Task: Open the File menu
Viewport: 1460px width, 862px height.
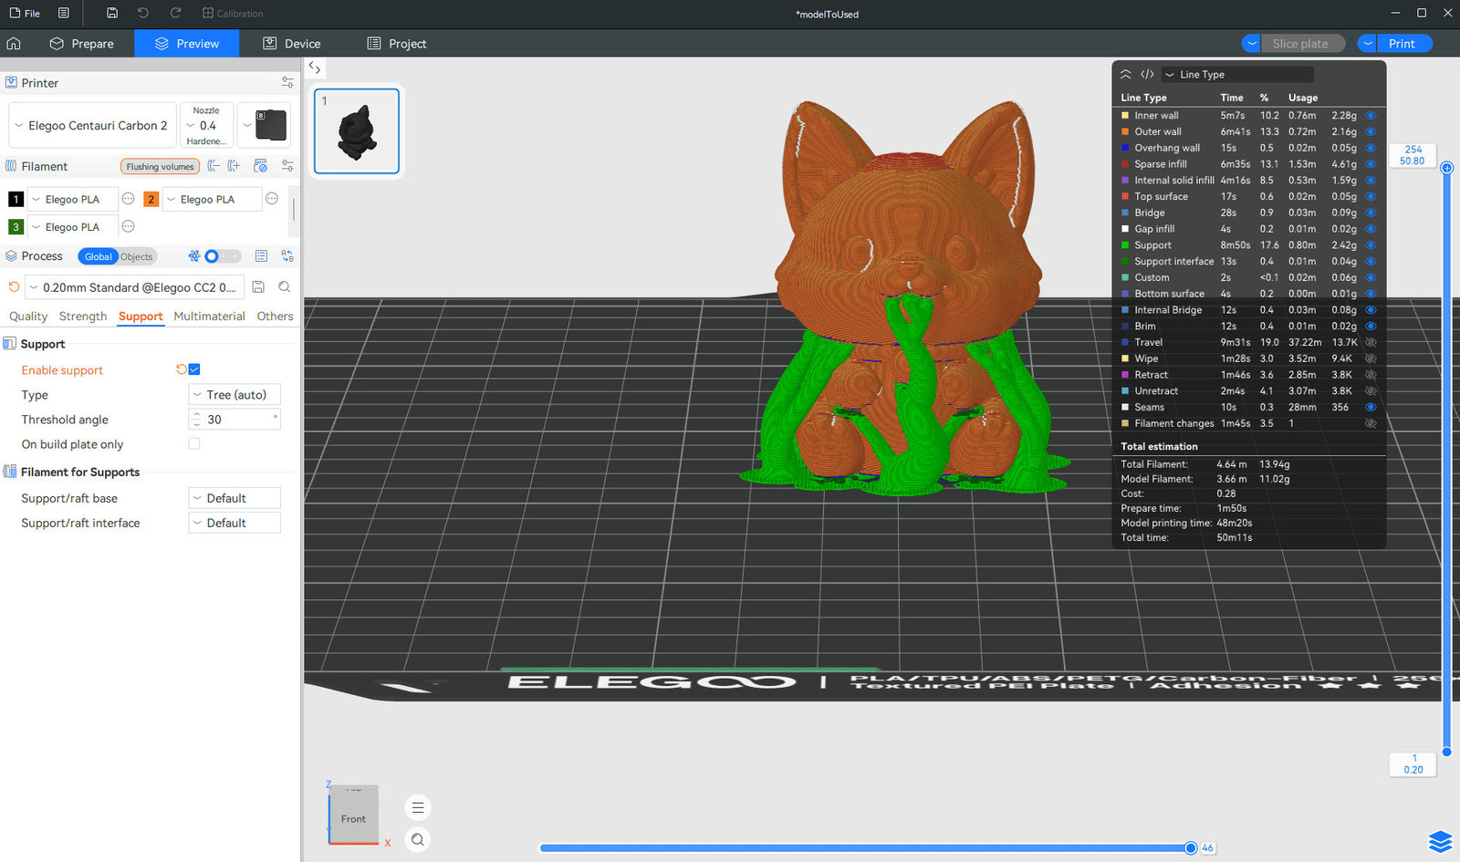Action: point(25,13)
